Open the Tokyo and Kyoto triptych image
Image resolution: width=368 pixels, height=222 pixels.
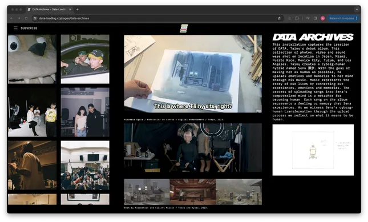click(193, 192)
